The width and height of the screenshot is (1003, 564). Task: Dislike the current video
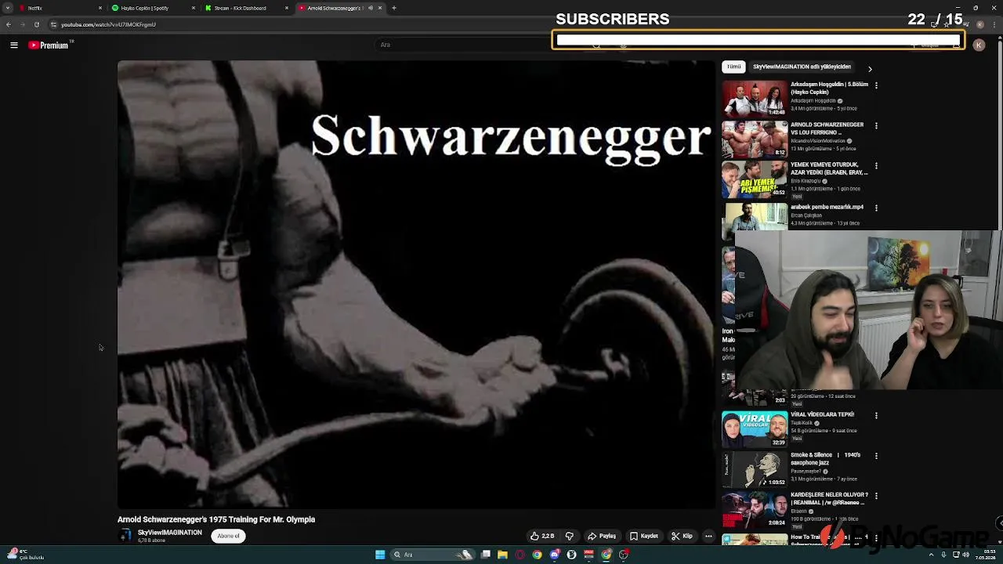[x=570, y=536]
